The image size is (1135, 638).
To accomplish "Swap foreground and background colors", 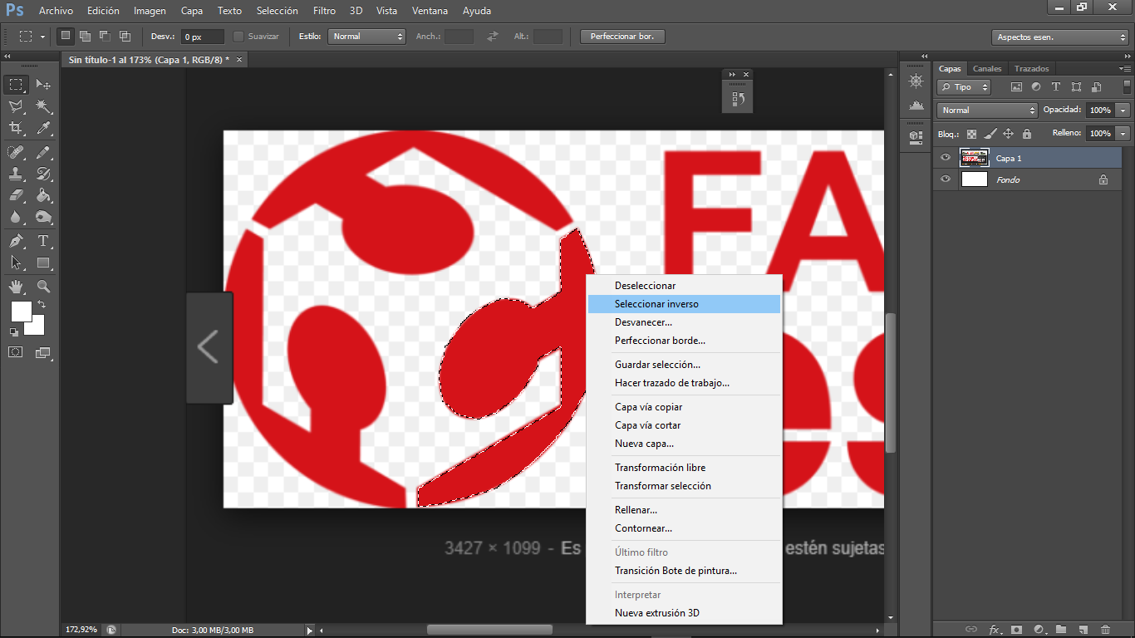I will click(x=42, y=305).
